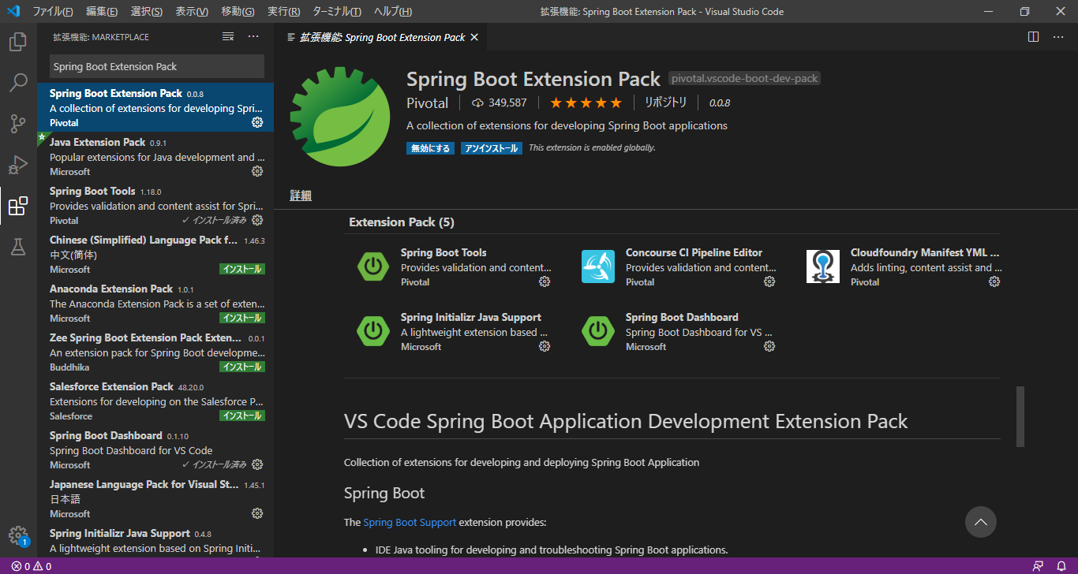Image resolution: width=1078 pixels, height=574 pixels.
Task: Click the scroll-to-top arrow button
Action: (981, 522)
